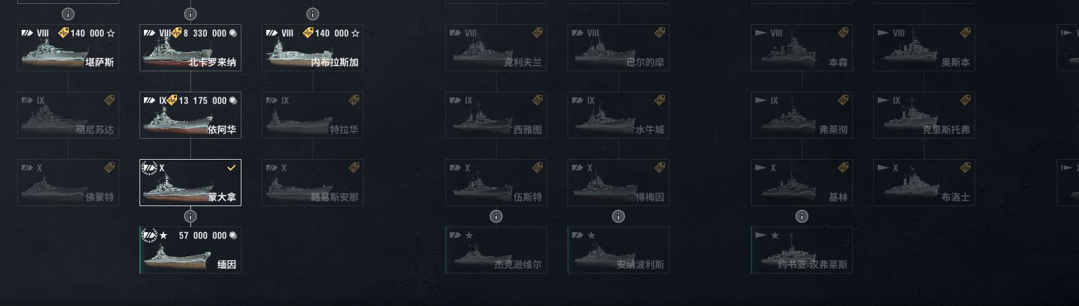Select the 堪萨斯 tier VIII ship
Viewport: 1079px width, 306px height.
[x=68, y=48]
